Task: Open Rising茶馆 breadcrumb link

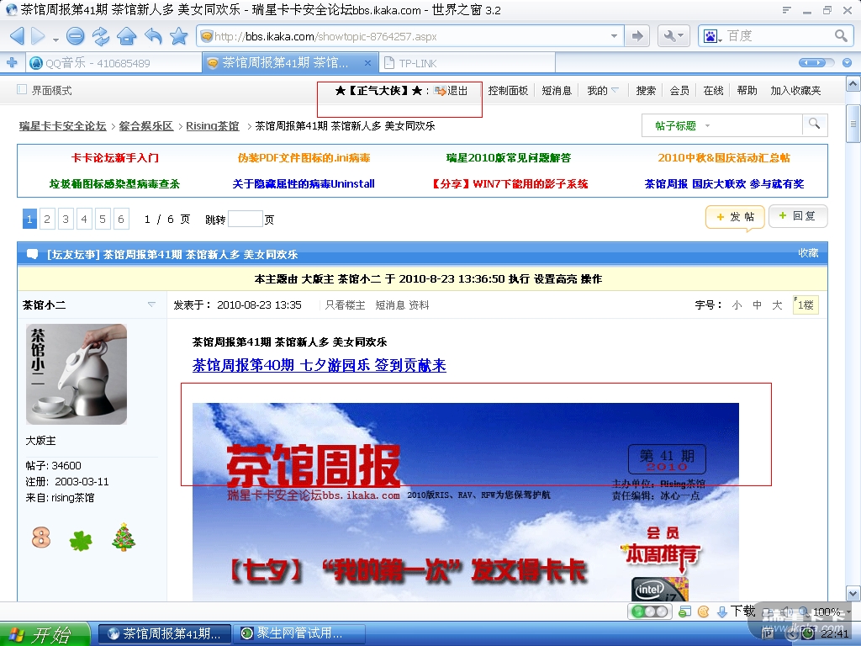Action: click(213, 126)
